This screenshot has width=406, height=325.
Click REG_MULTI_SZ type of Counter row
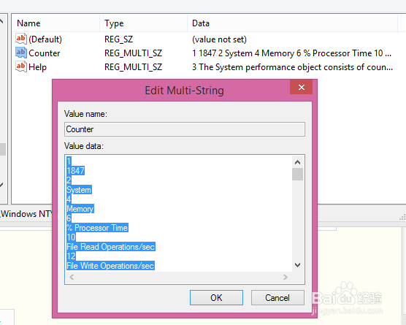[133, 53]
